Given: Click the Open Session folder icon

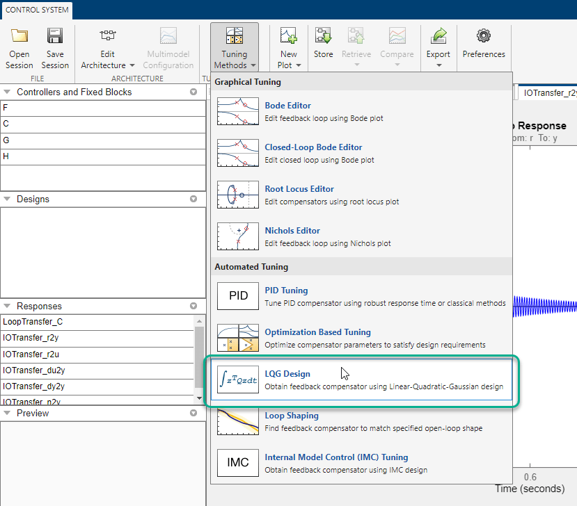Looking at the screenshot, I should 19,36.
